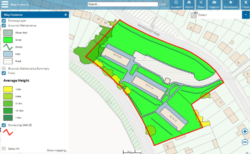Zoom in with the plus button
The width and height of the screenshot is (250, 154).
pos(245,131)
